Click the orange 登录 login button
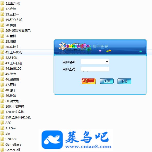 [89, 81]
